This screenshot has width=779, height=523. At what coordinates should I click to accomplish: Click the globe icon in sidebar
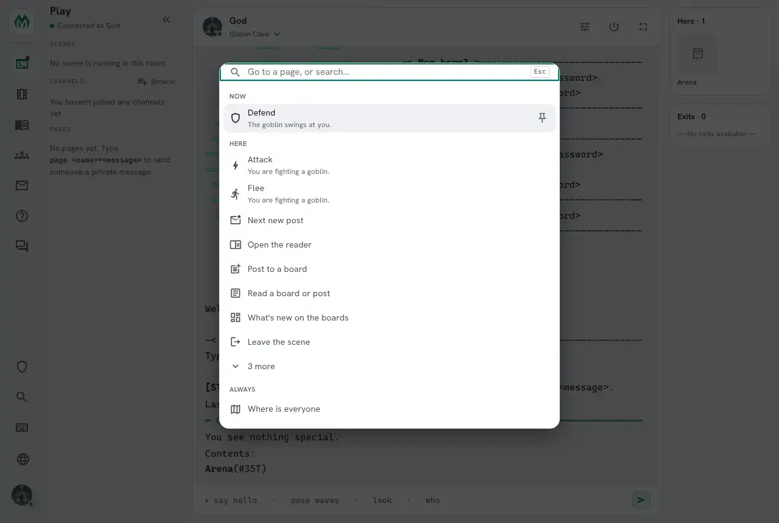pos(23,459)
